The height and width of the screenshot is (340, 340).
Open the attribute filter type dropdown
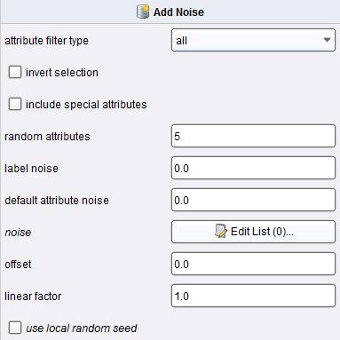[253, 40]
